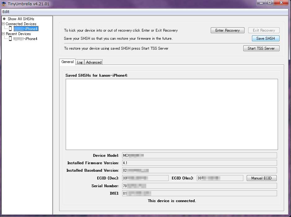Click the Exit Recovery button
291x217 pixels.
tap(264, 30)
